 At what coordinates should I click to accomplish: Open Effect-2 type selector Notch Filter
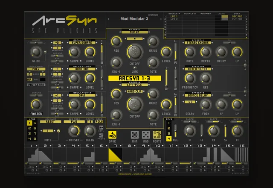pos(197,69)
